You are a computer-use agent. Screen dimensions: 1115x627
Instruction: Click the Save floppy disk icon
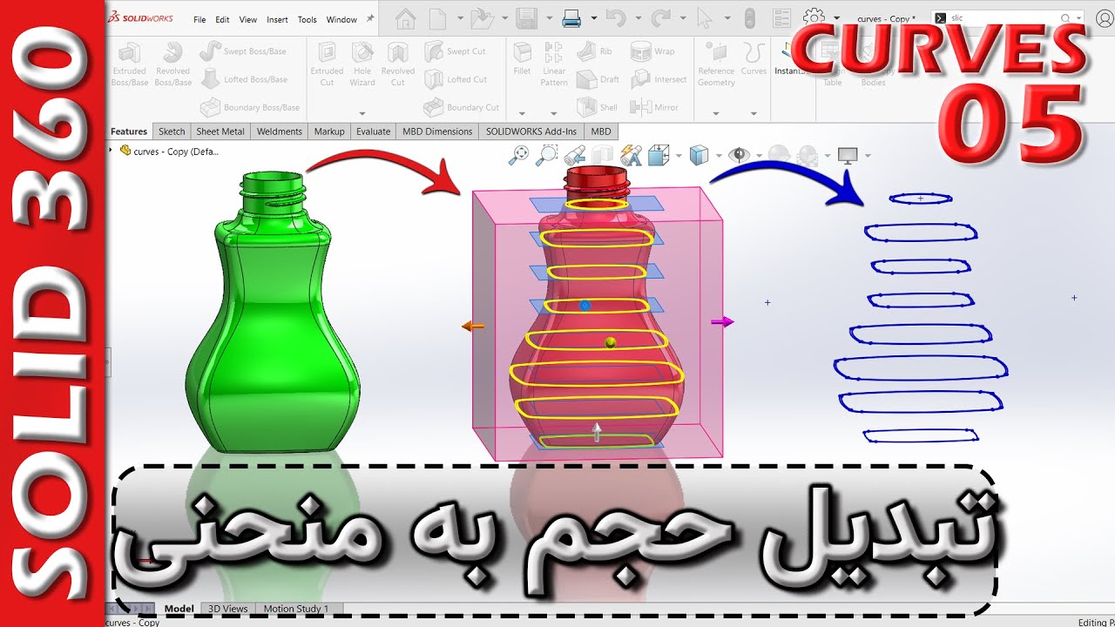(x=526, y=17)
